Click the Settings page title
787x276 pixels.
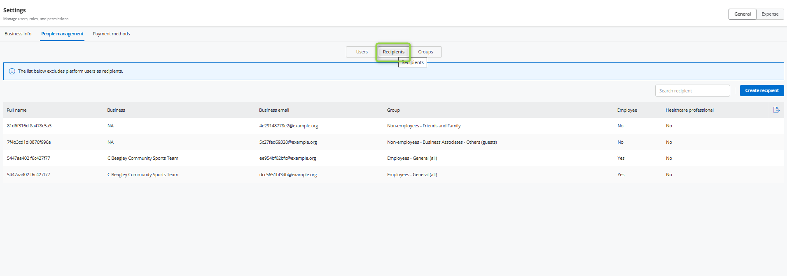coord(14,10)
